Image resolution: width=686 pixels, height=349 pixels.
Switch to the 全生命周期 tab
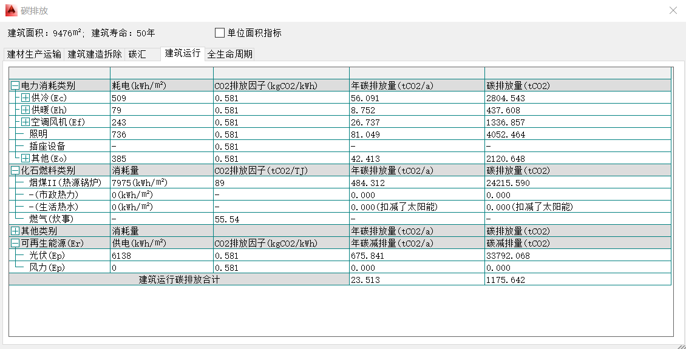229,54
